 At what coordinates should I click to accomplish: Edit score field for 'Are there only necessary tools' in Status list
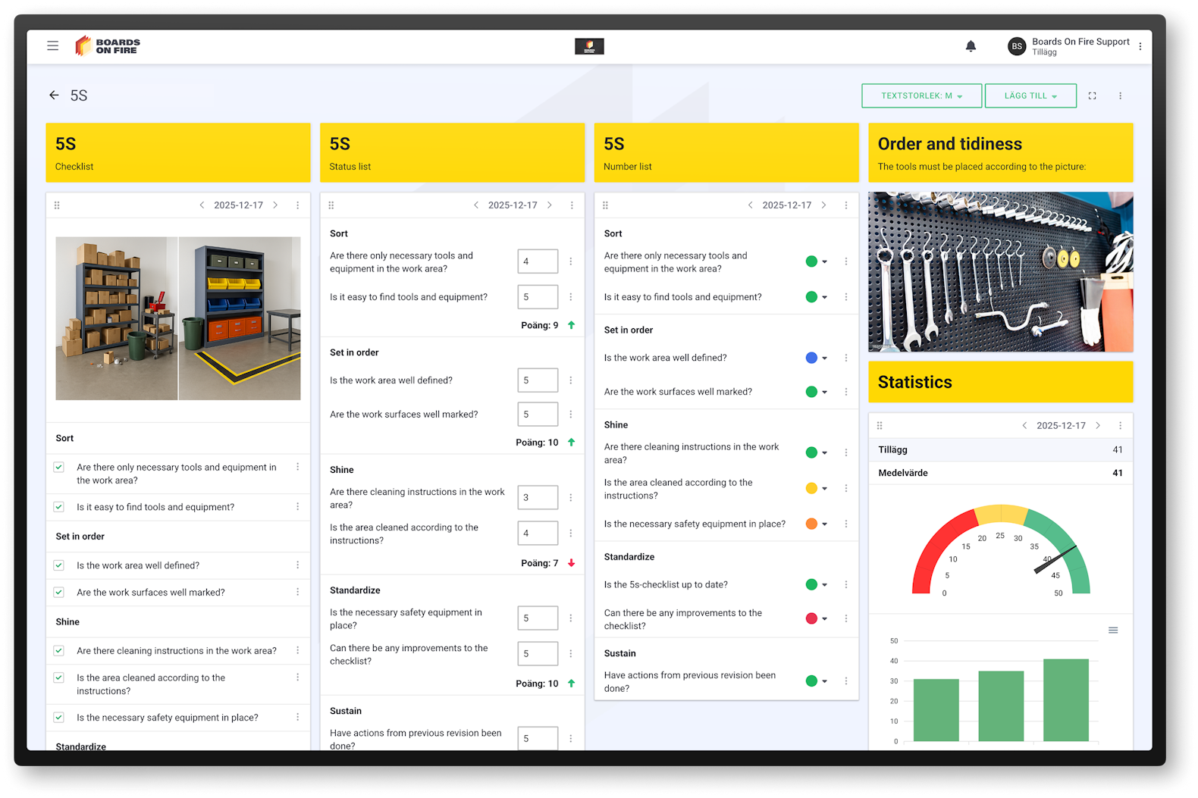point(538,261)
